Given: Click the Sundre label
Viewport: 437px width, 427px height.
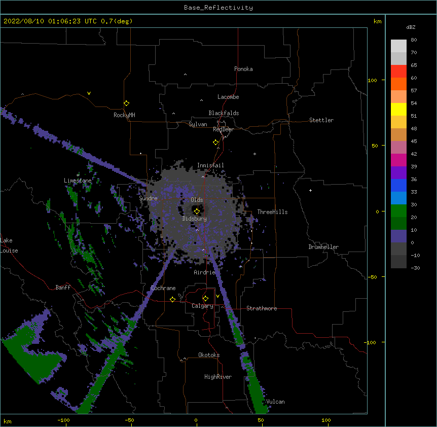Looking at the screenshot, I should click(x=148, y=198).
